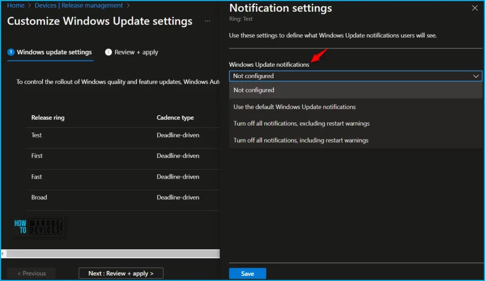
Task: Click Next : Review + apply button
Action: point(121,273)
